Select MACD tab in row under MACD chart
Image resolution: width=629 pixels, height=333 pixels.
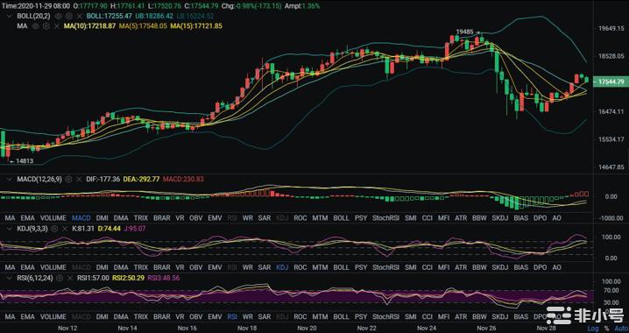[x=81, y=218]
